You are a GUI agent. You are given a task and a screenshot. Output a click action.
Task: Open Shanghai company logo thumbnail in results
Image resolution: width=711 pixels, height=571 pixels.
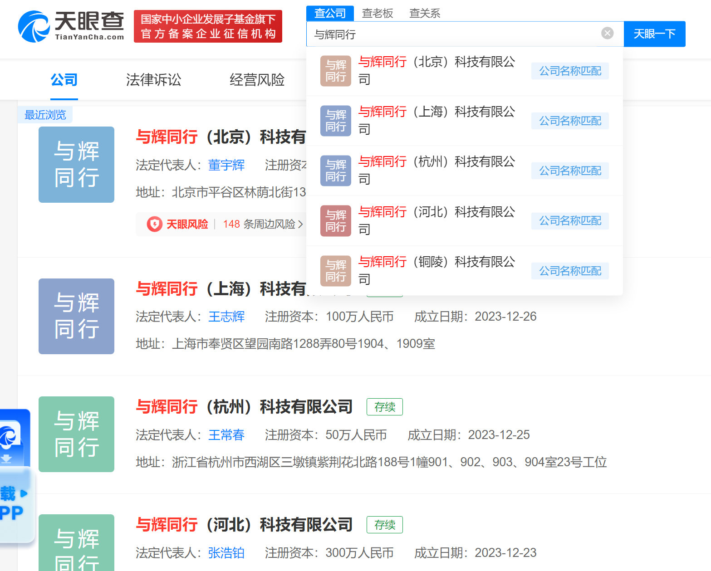click(x=76, y=316)
